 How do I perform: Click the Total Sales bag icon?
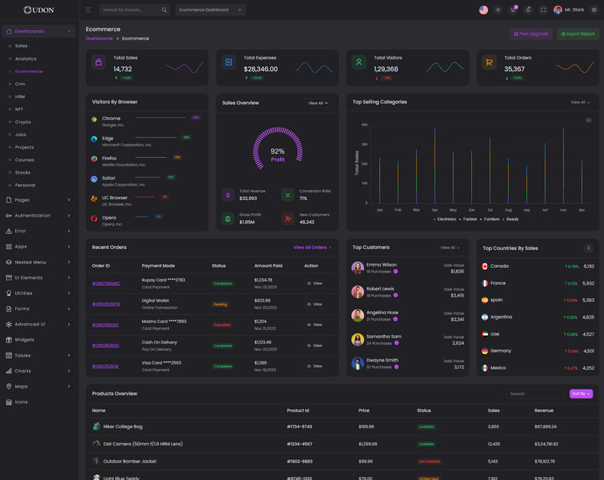click(98, 63)
